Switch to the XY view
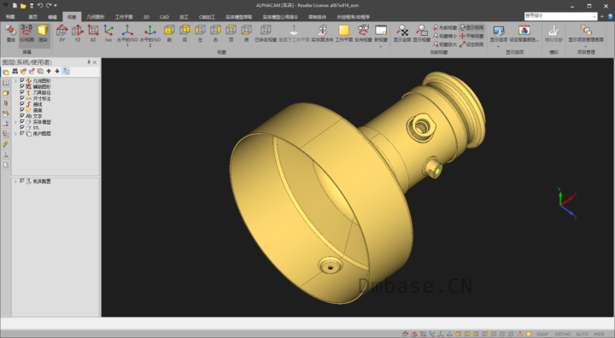 [x=62, y=33]
